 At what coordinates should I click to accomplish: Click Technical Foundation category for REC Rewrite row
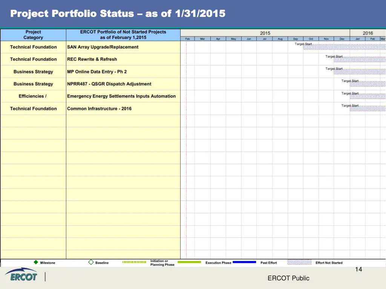[x=33, y=59]
